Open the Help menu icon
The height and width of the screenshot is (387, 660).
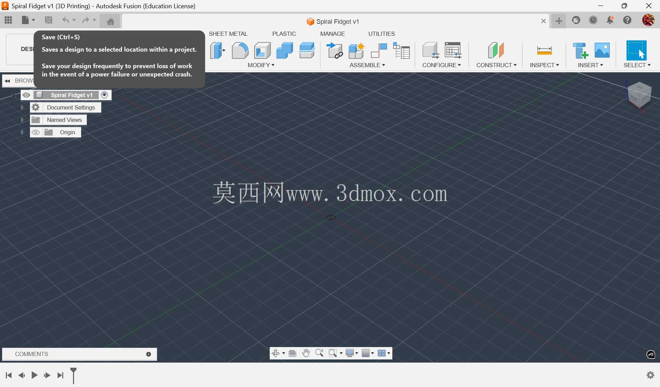627,20
